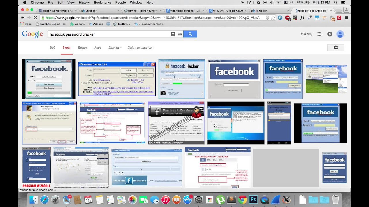Open the File menu
Screen dimensions: 369x207
pos(50,3)
